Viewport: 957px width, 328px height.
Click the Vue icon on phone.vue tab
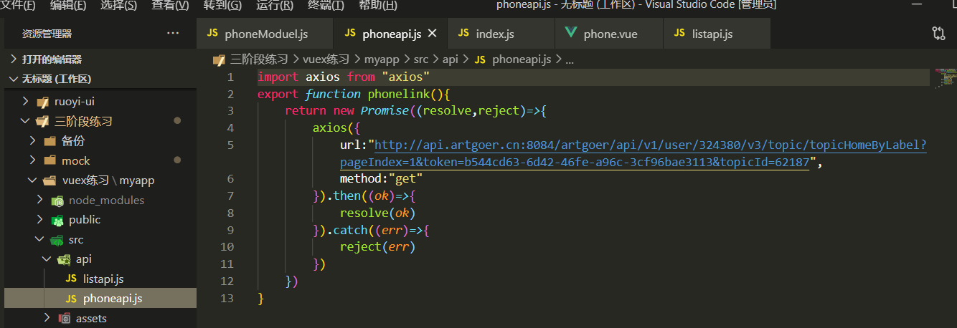click(x=572, y=34)
